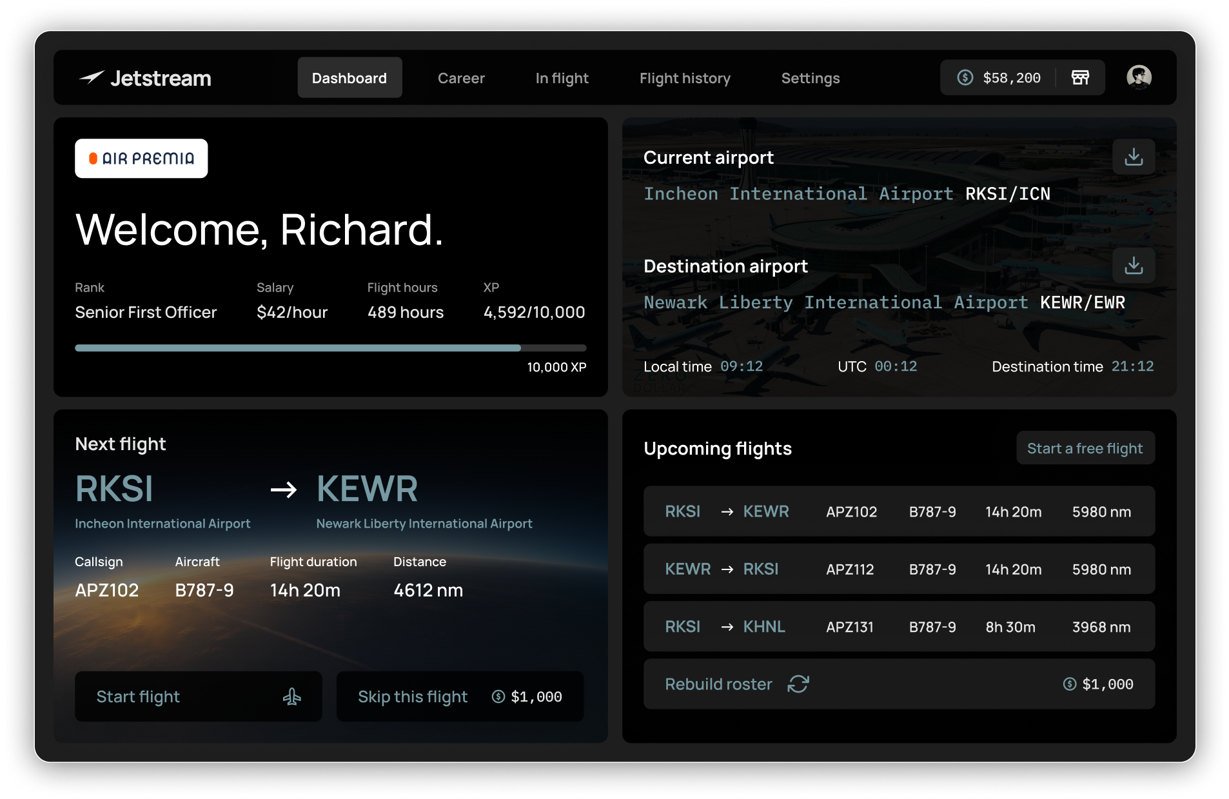This screenshot has width=1229, height=799.
Task: Go to the Settings page
Action: coord(810,78)
